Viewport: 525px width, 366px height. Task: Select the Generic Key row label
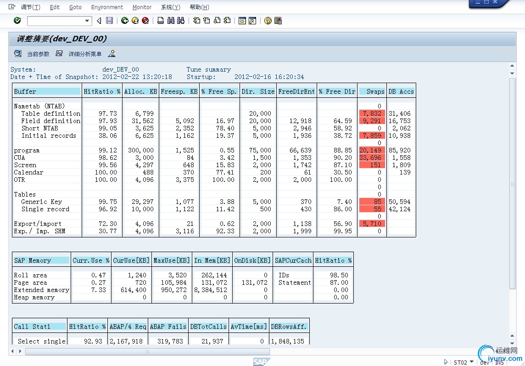[41, 202]
